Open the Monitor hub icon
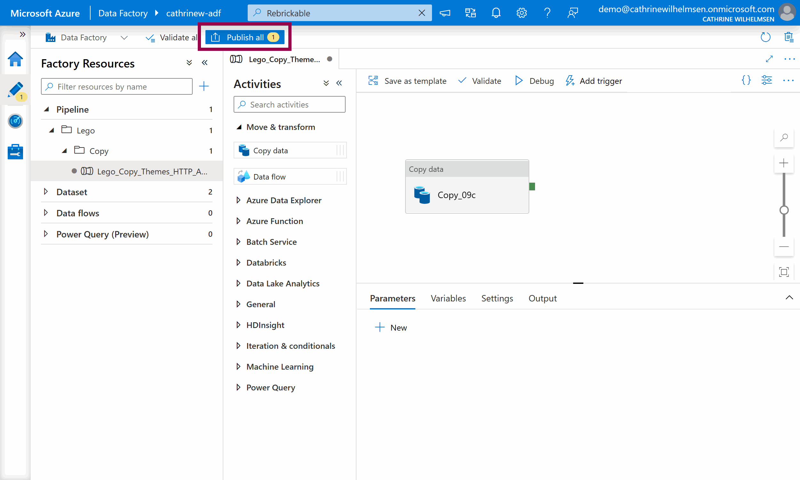Screen dimensions: 800x480 (x=15, y=121)
